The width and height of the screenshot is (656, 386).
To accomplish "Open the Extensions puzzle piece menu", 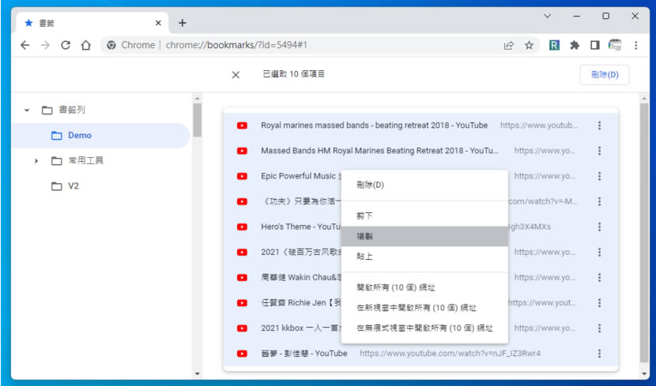I will pyautogui.click(x=575, y=45).
